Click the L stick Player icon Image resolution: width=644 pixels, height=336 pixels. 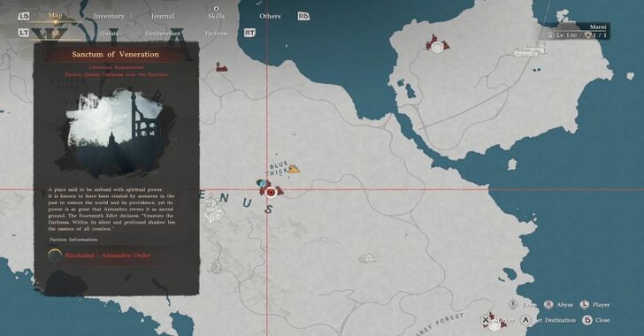pyautogui.click(x=585, y=304)
